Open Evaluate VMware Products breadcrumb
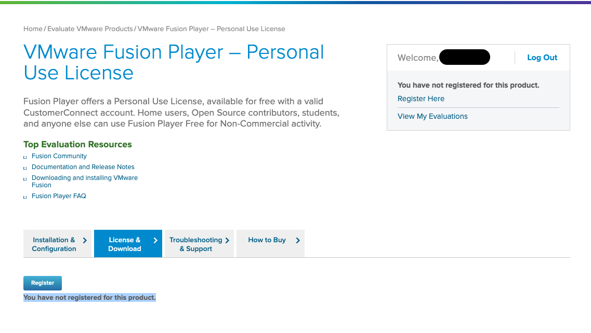Viewport: 591px width, 333px height. pos(90,29)
